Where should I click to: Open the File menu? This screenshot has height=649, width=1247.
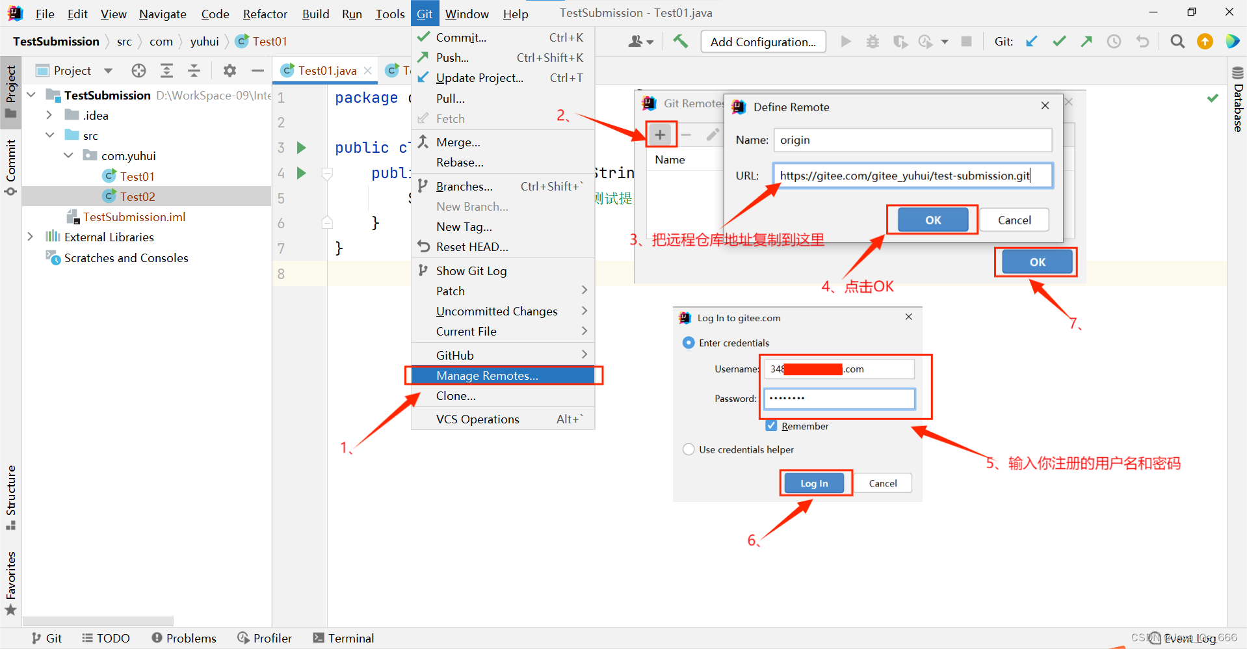pos(45,14)
